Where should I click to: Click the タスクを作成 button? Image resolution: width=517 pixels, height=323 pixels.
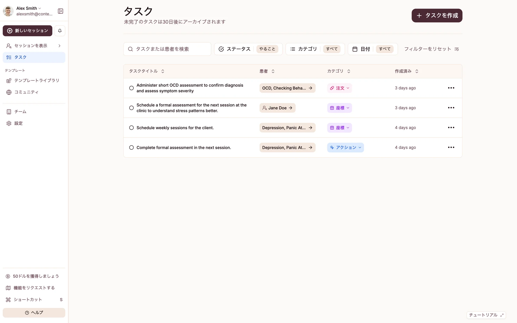[437, 16]
